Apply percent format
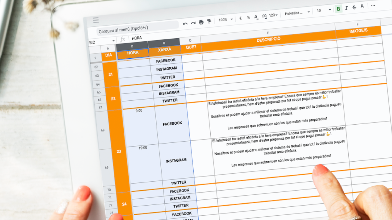 click(x=248, y=18)
